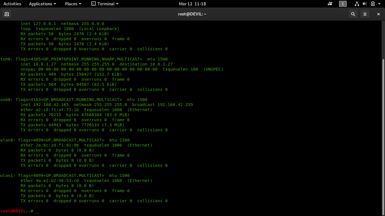Open the terminal hamburger menu
The height and width of the screenshot is (216, 385).
click(x=365, y=14)
